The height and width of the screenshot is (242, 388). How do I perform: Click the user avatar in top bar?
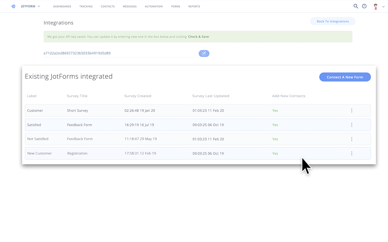[x=375, y=6]
